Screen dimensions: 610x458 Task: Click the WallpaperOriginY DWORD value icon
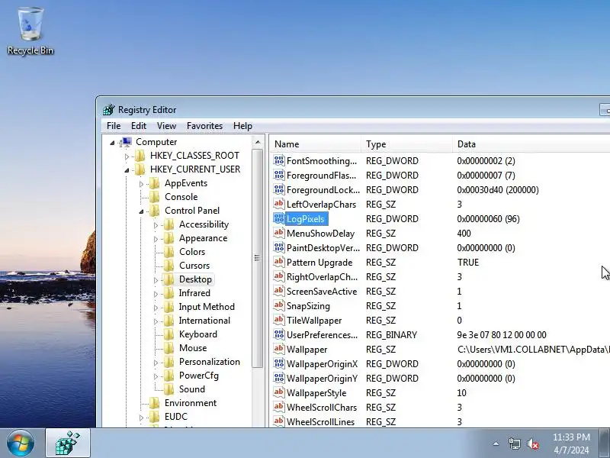279,378
